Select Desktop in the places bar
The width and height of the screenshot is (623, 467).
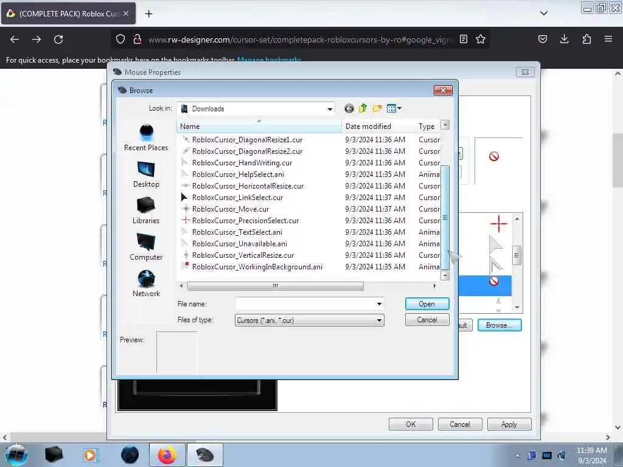(146, 175)
